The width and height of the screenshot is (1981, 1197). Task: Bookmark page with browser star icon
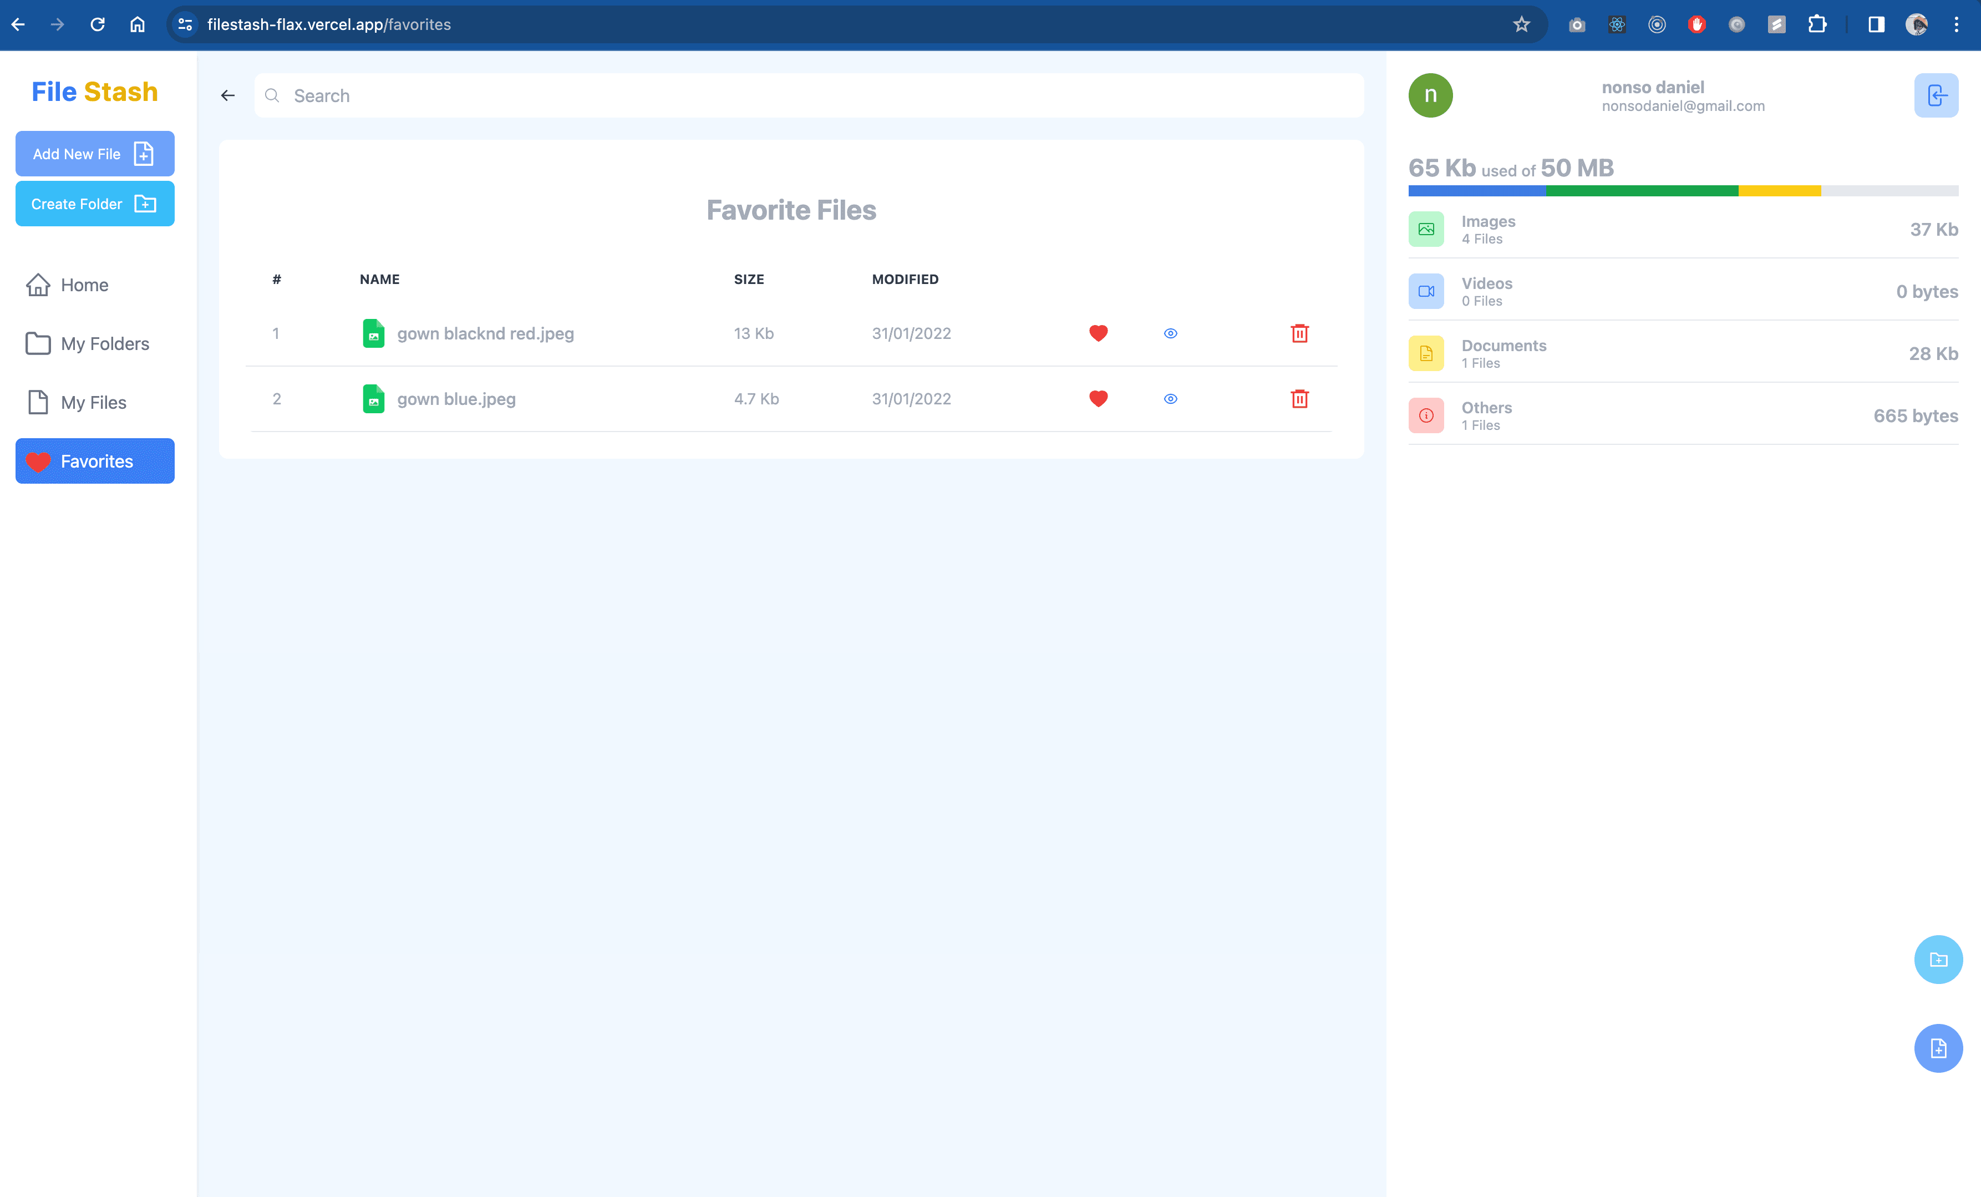[x=1521, y=24]
